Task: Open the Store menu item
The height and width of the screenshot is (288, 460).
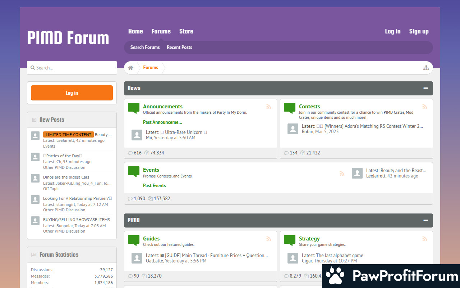Action: tap(186, 31)
